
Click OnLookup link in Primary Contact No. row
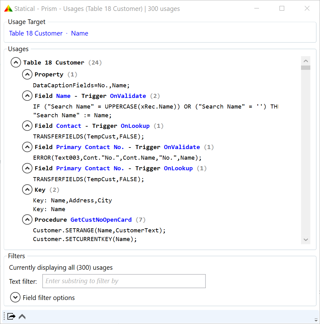(x=178, y=168)
